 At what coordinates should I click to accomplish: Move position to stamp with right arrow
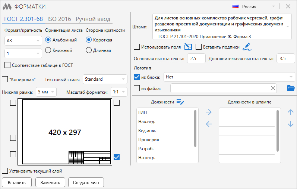[209, 112]
